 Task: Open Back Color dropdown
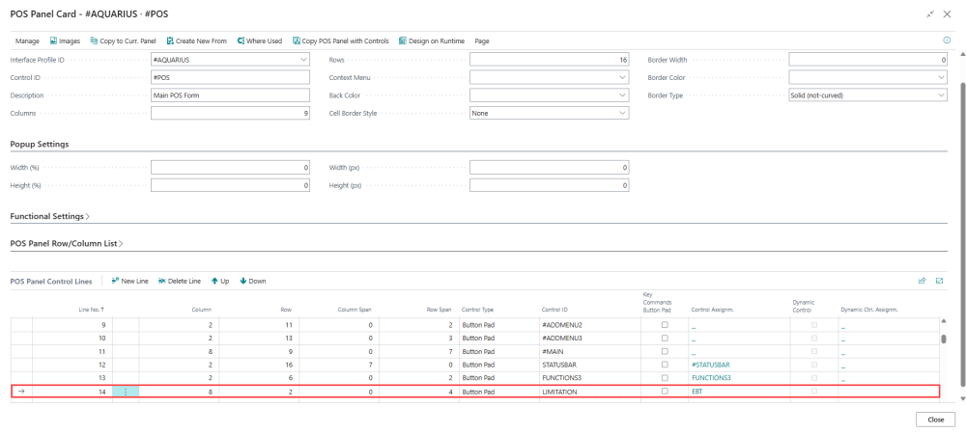622,95
